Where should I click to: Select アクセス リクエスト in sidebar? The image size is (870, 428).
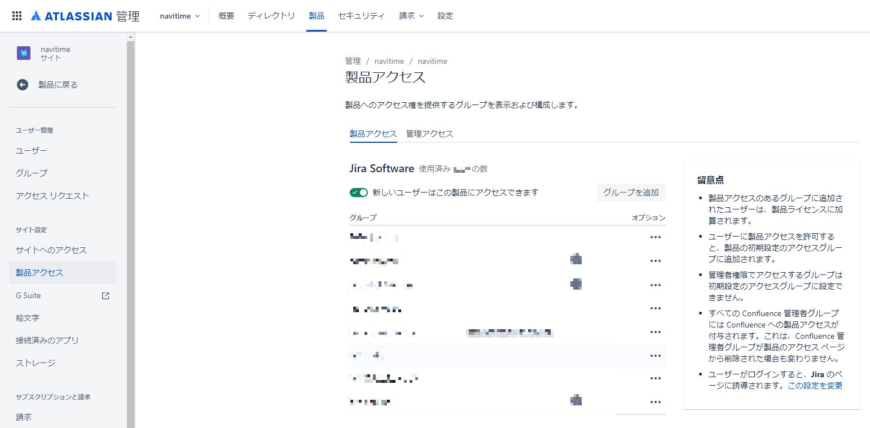52,196
